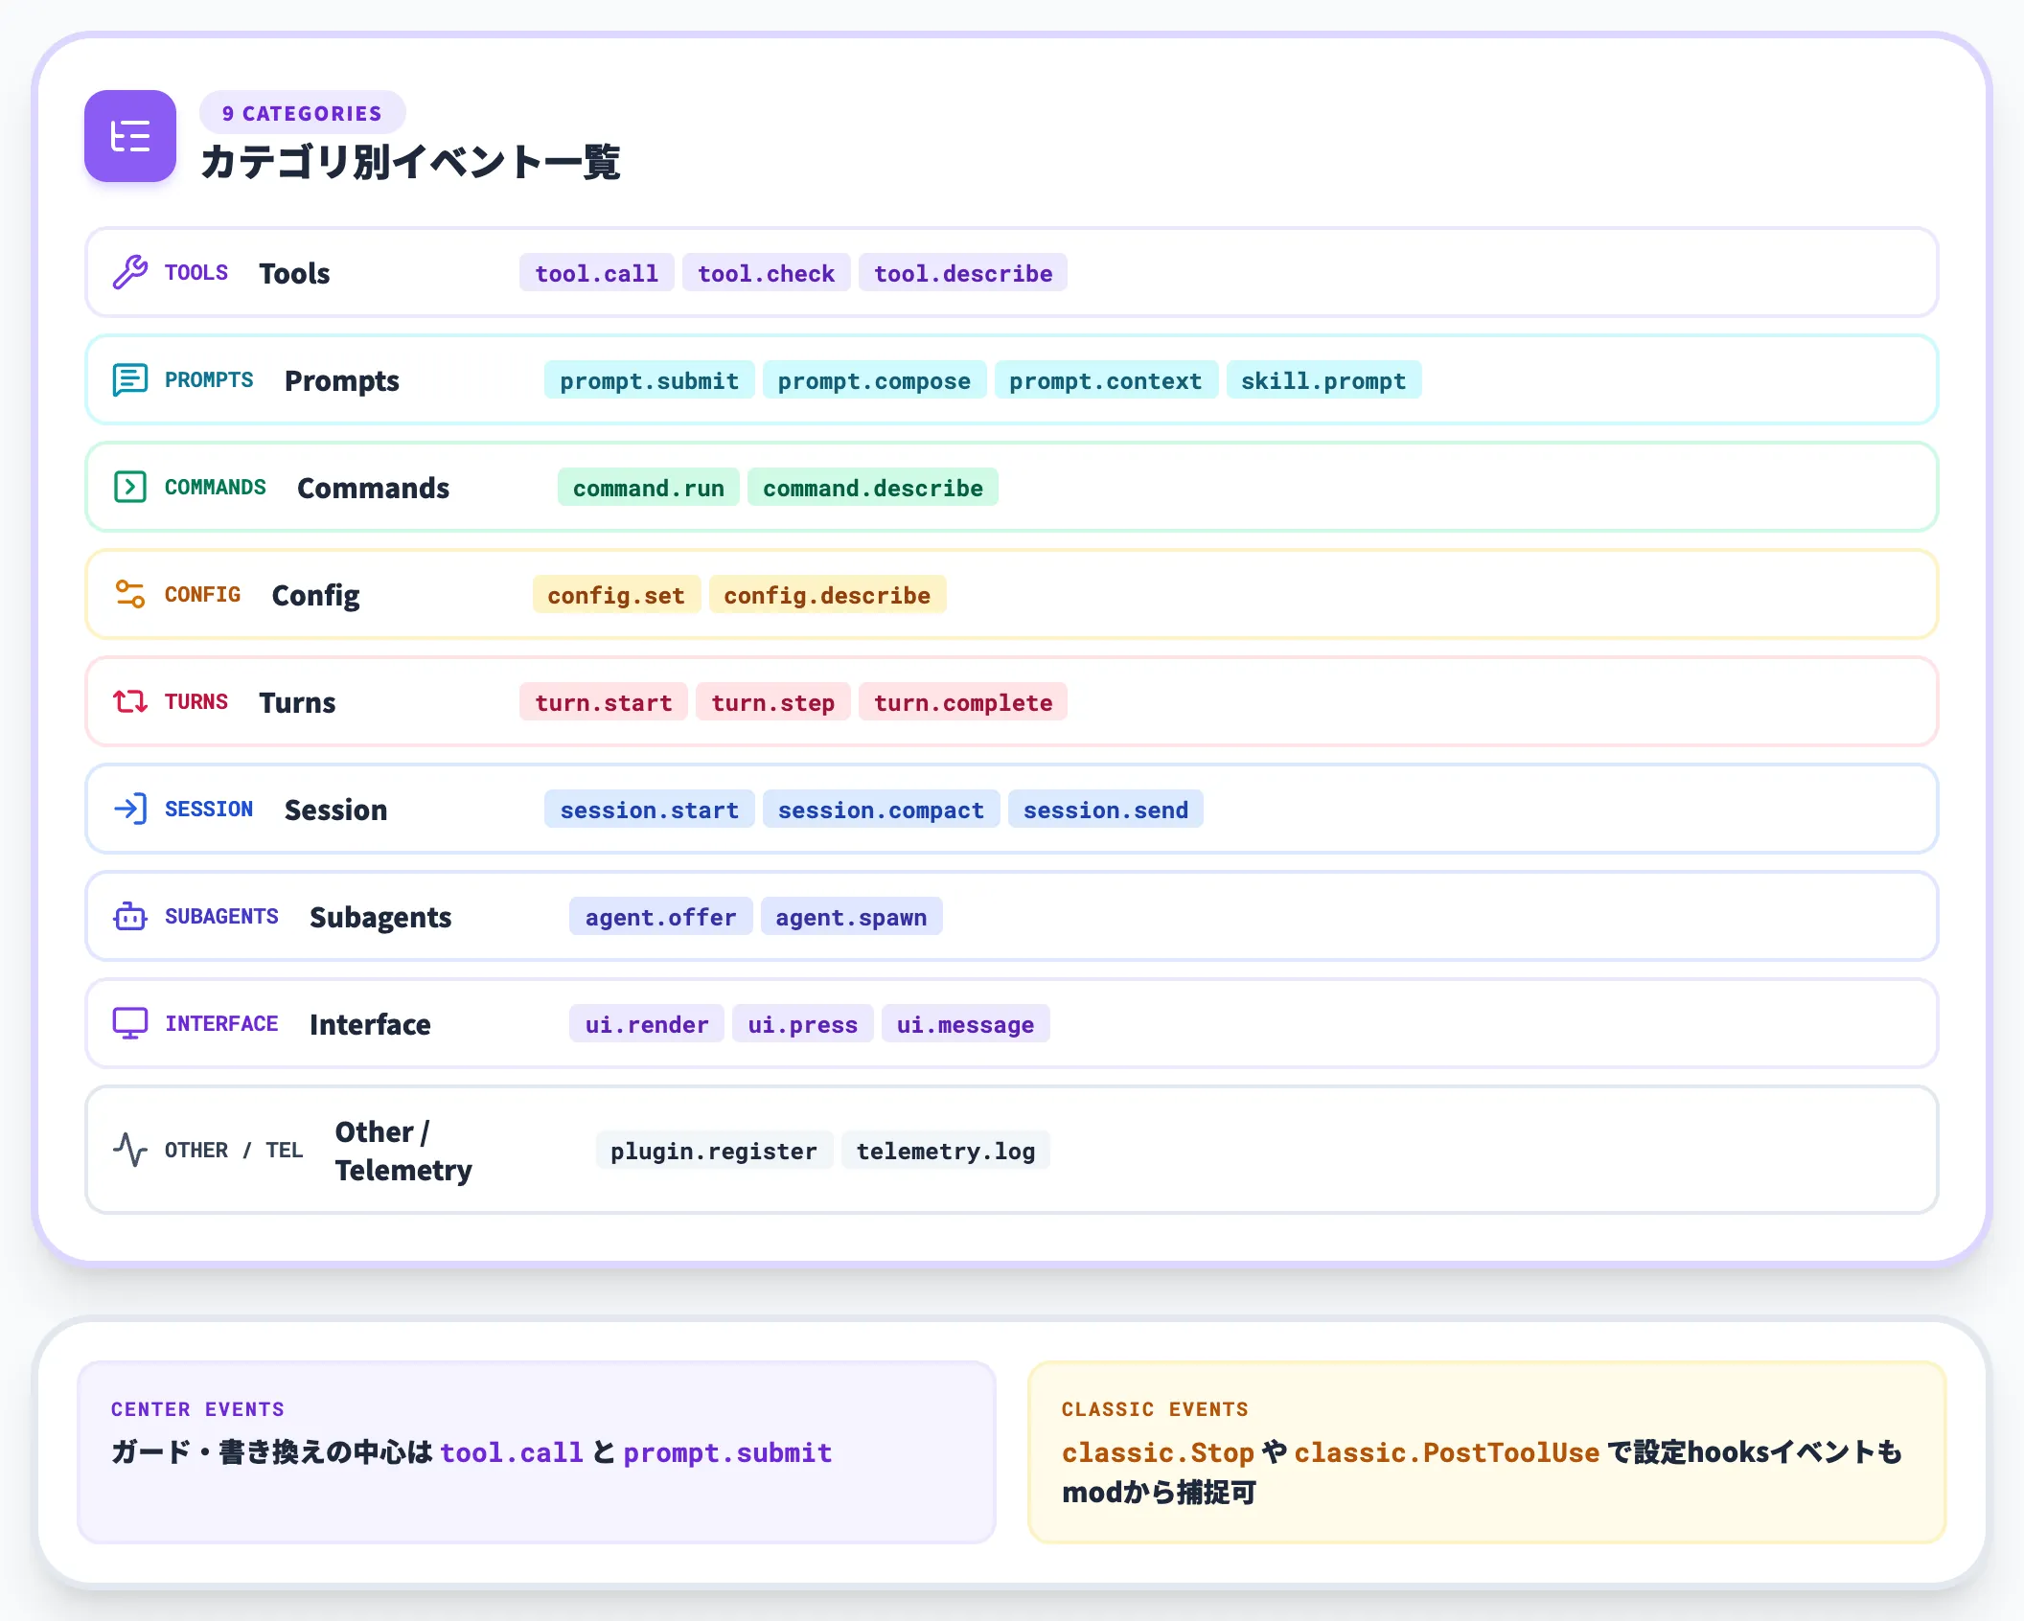Click the activity pulse icon in Other row
The width and height of the screenshot is (2024, 1621).
(x=130, y=1150)
